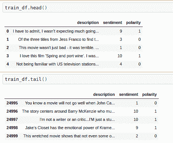This screenshot has width=173, height=143.
Task: Click row index 24999 in tail table
Action: [x=12, y=136]
